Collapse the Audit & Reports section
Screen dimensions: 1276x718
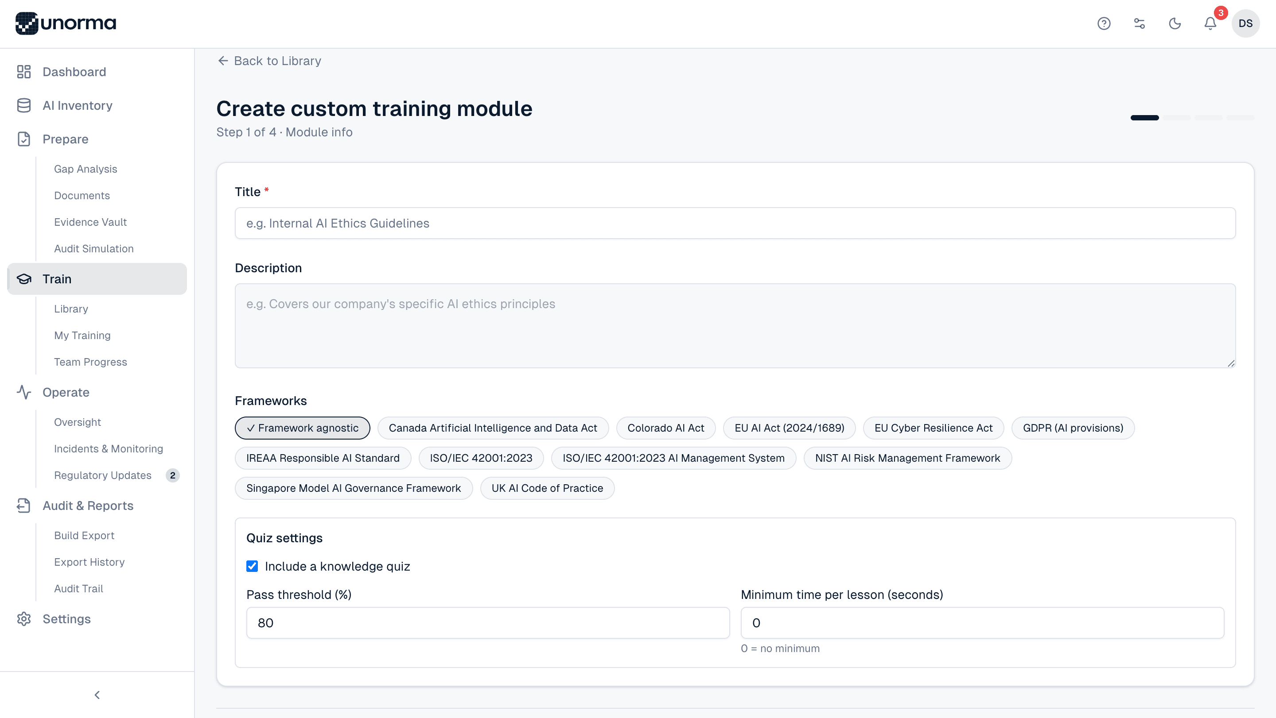[97, 506]
